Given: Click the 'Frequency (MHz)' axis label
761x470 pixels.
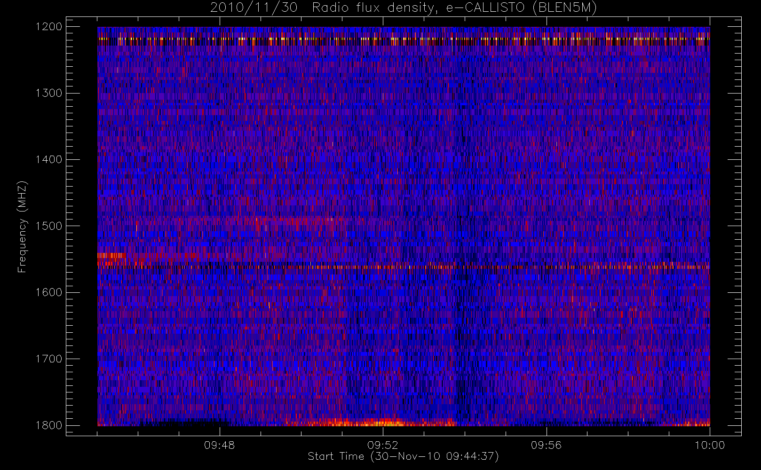Looking at the screenshot, I should 22,227.
